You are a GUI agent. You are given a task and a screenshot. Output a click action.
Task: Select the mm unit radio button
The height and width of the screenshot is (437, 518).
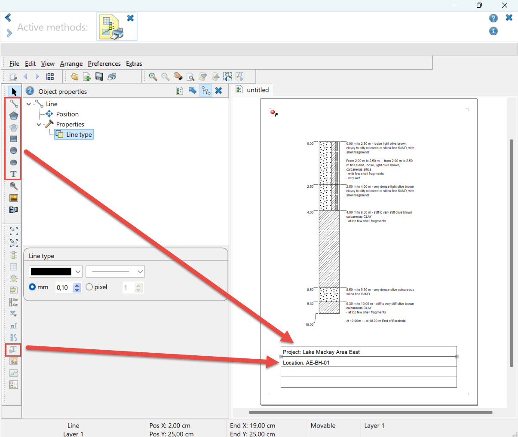pyautogui.click(x=33, y=287)
